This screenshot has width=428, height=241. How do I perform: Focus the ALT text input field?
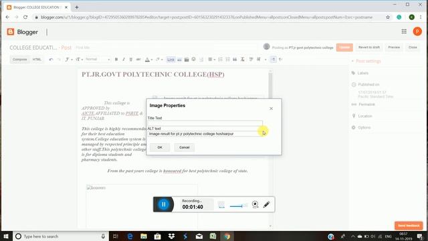(x=205, y=134)
